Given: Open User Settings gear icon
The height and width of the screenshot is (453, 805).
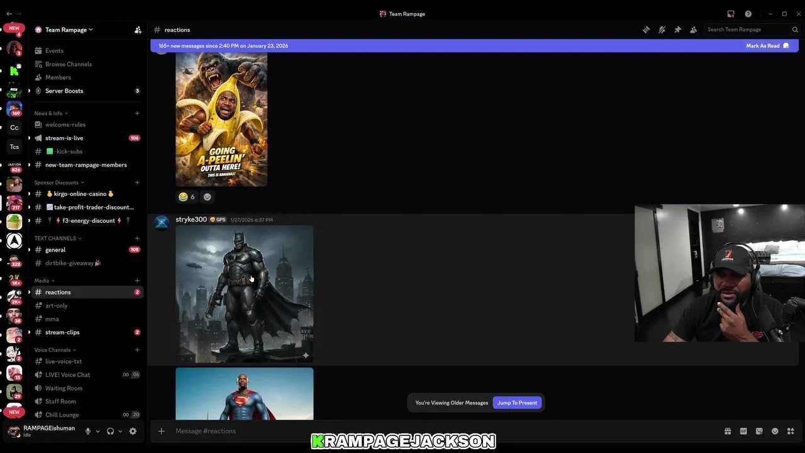Looking at the screenshot, I should 133,431.
